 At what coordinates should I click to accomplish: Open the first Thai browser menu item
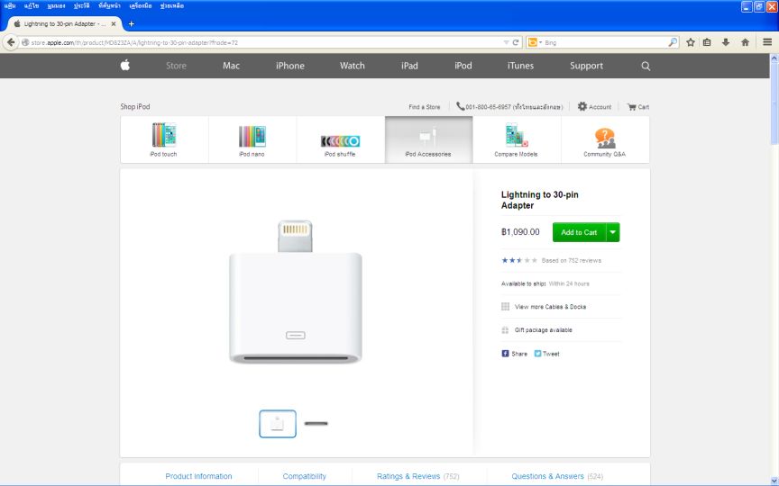(x=10, y=6)
